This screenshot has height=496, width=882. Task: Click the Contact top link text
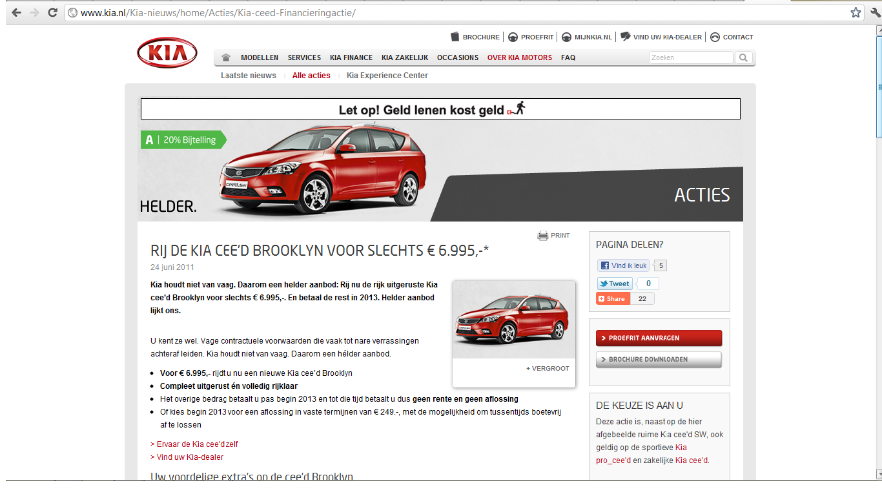click(738, 37)
